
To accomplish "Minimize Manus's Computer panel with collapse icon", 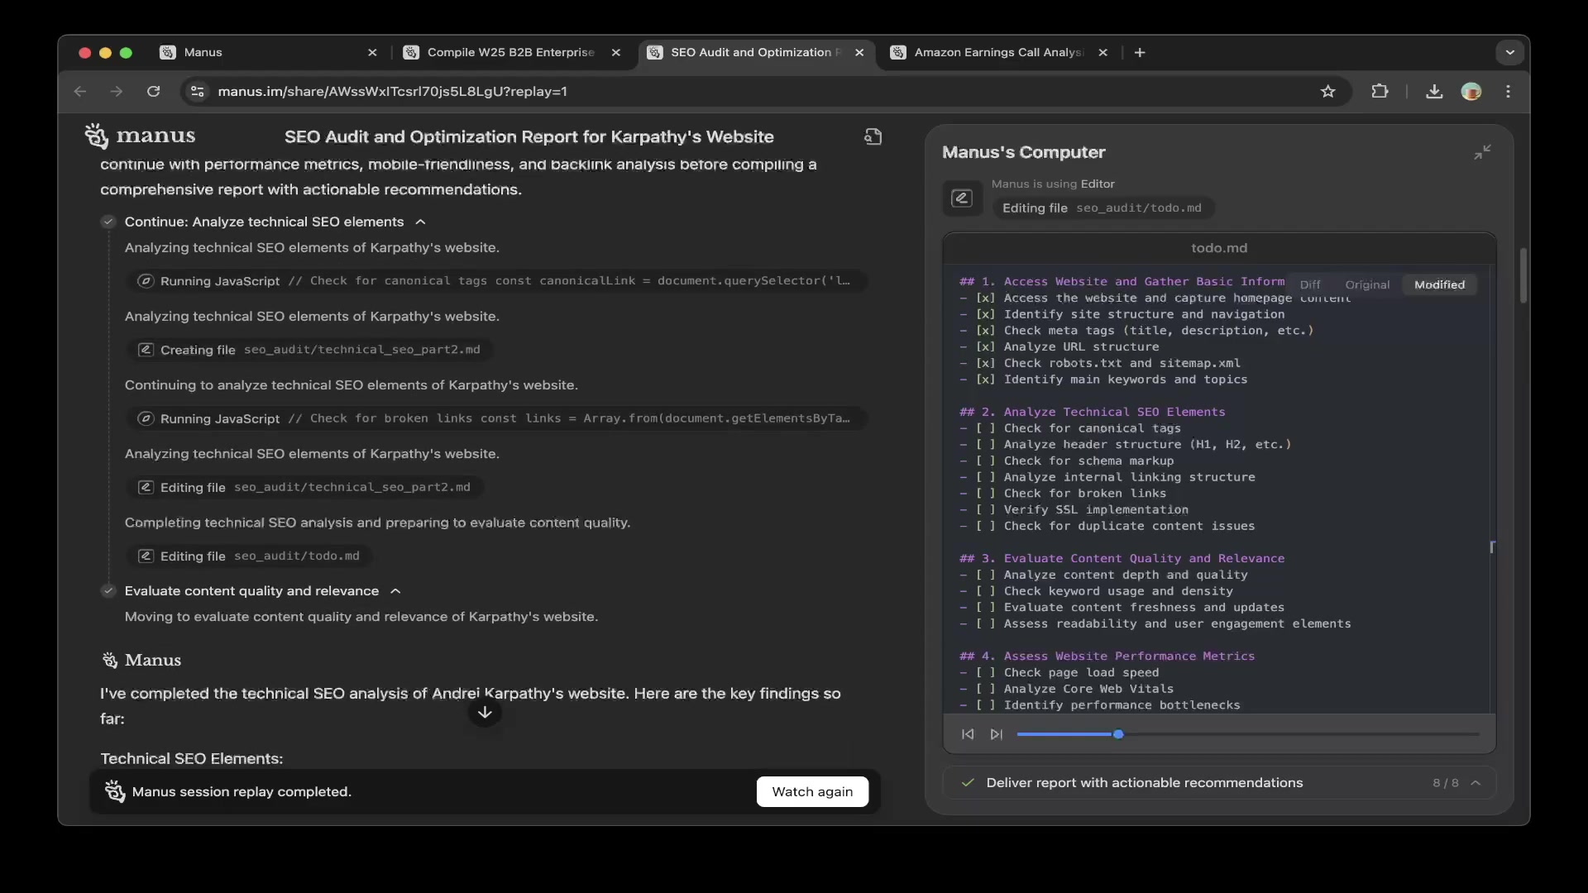I will 1482,151.
